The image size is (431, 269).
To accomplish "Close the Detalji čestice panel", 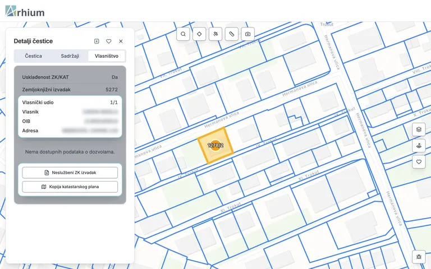I will click(x=121, y=41).
